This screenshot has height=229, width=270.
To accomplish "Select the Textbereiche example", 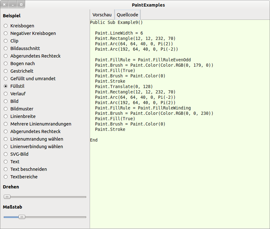I will [5, 177].
